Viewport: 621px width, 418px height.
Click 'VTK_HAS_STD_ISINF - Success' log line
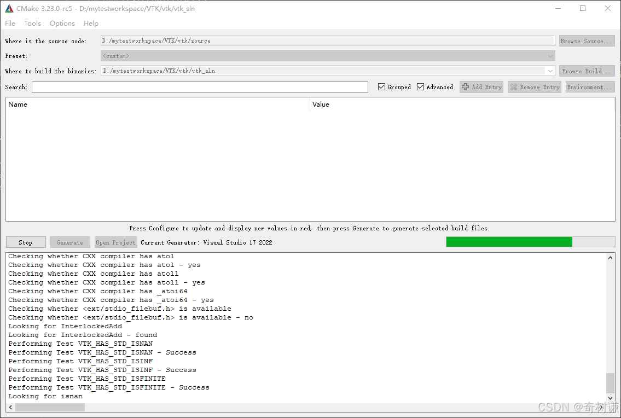pos(102,370)
